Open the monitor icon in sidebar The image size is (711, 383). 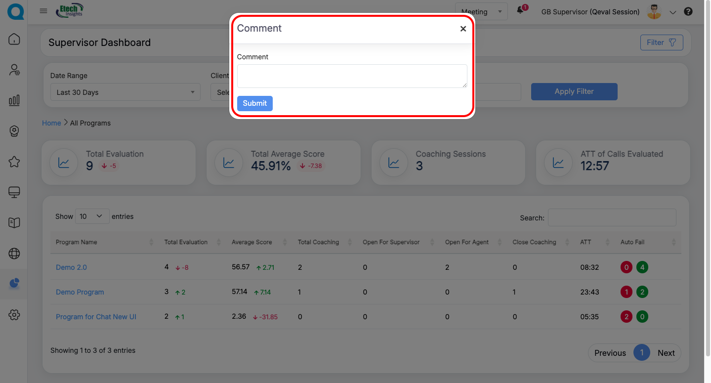pyautogui.click(x=14, y=192)
